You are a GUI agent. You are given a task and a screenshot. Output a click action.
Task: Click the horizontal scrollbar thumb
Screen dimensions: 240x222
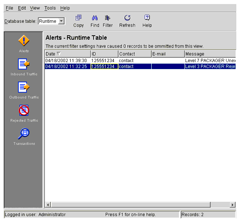point(131,205)
